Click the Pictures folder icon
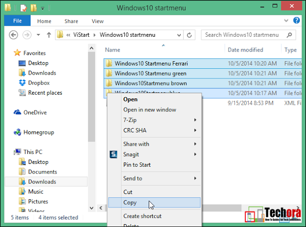 (22, 201)
